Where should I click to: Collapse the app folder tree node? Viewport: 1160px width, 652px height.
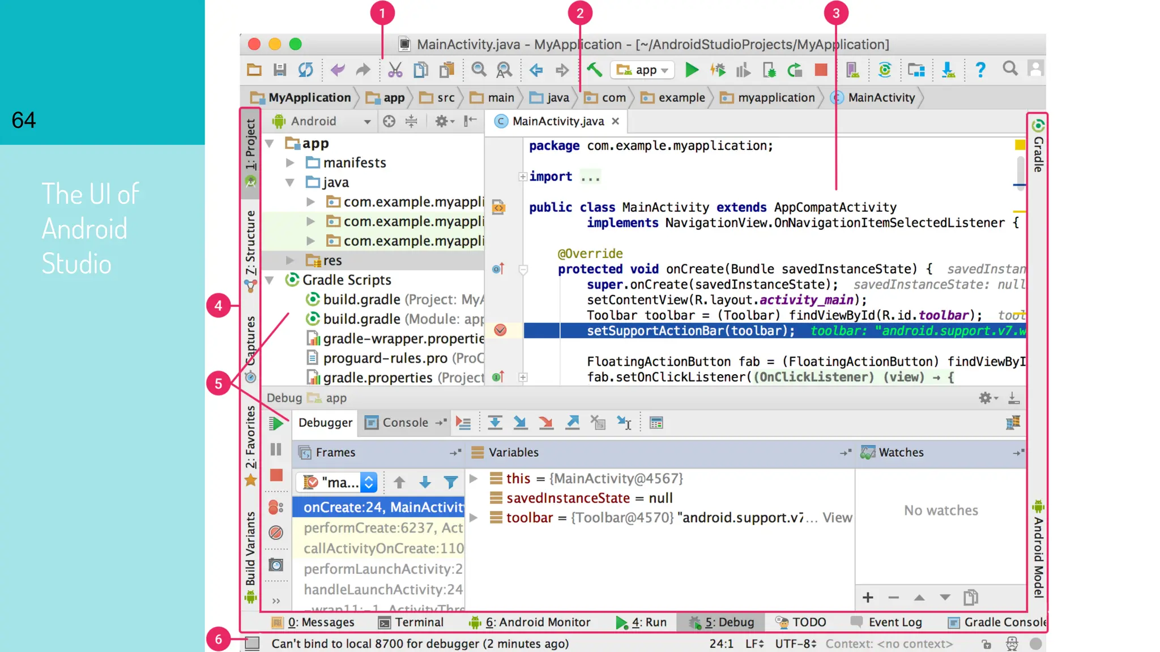tap(270, 144)
